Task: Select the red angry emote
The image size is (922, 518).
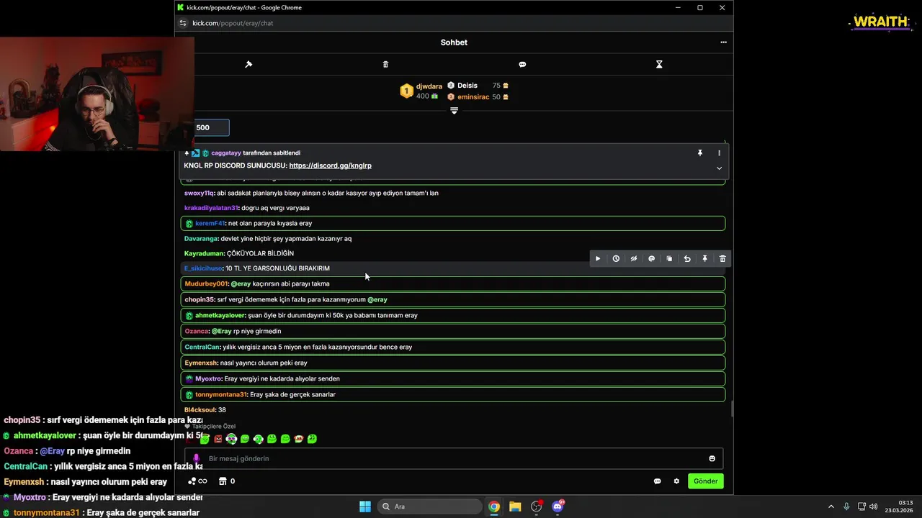Action: tap(218, 439)
